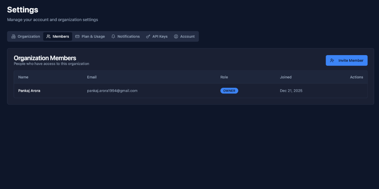Click the Joined column header

tap(285, 77)
